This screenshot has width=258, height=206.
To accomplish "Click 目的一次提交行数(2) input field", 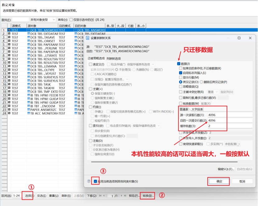I will coord(230,120).
